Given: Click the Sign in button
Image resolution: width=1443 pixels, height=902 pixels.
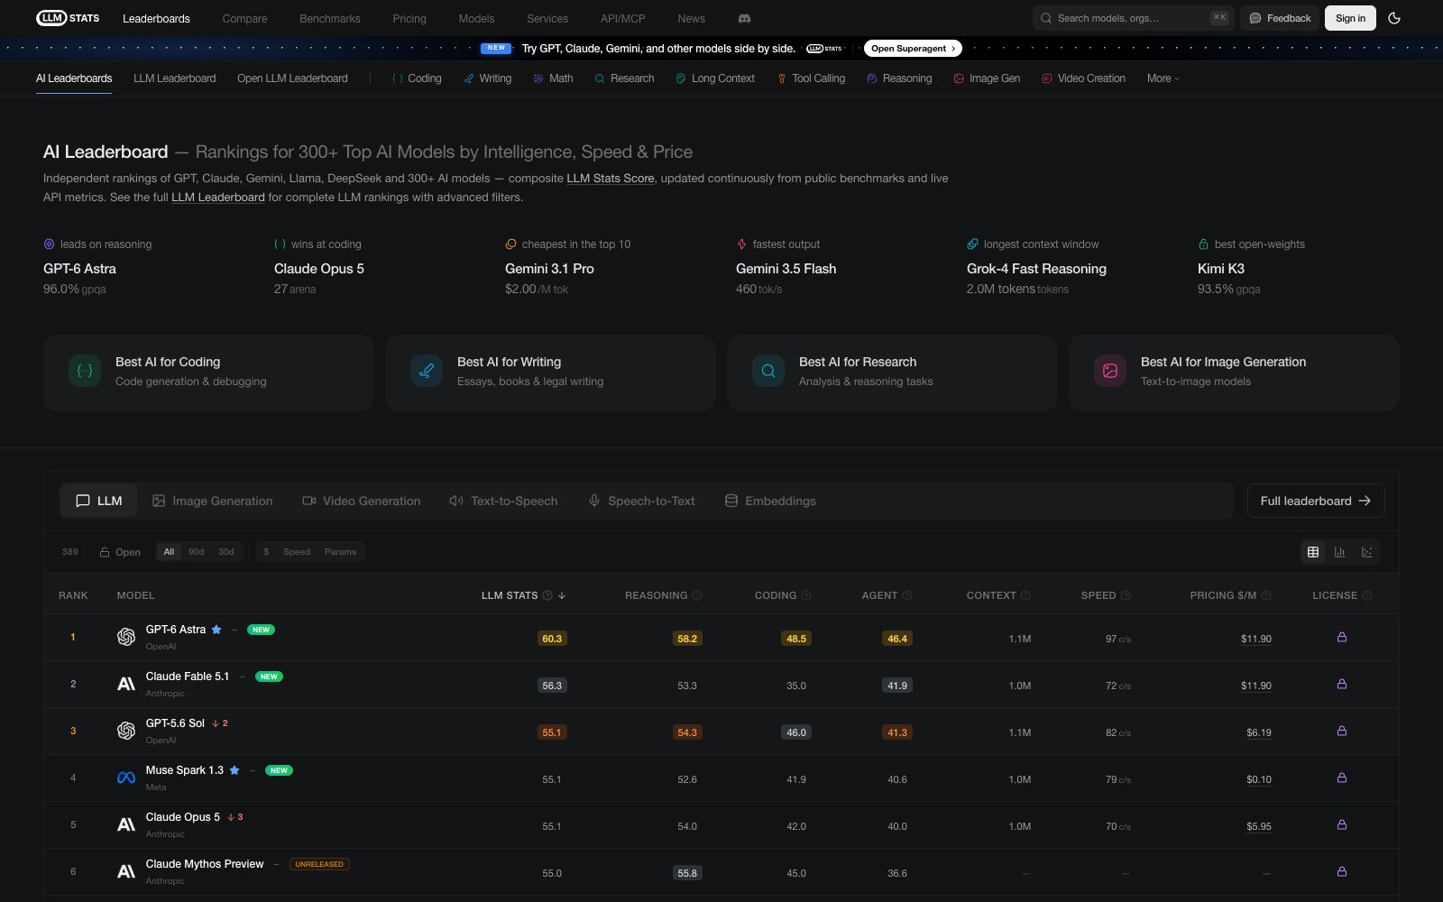Looking at the screenshot, I should click(1350, 18).
